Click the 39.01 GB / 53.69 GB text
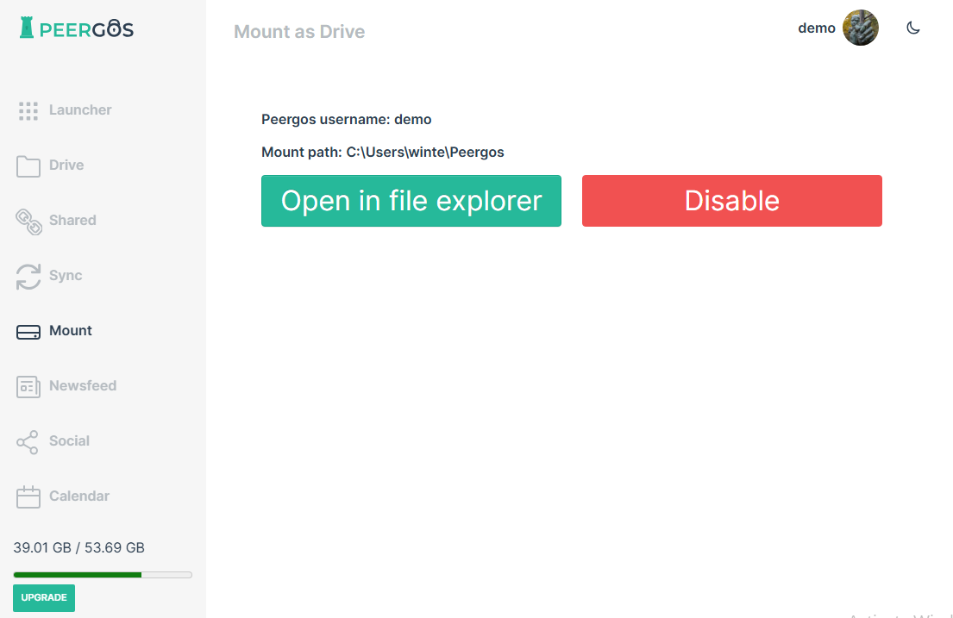The image size is (953, 618). (x=79, y=548)
